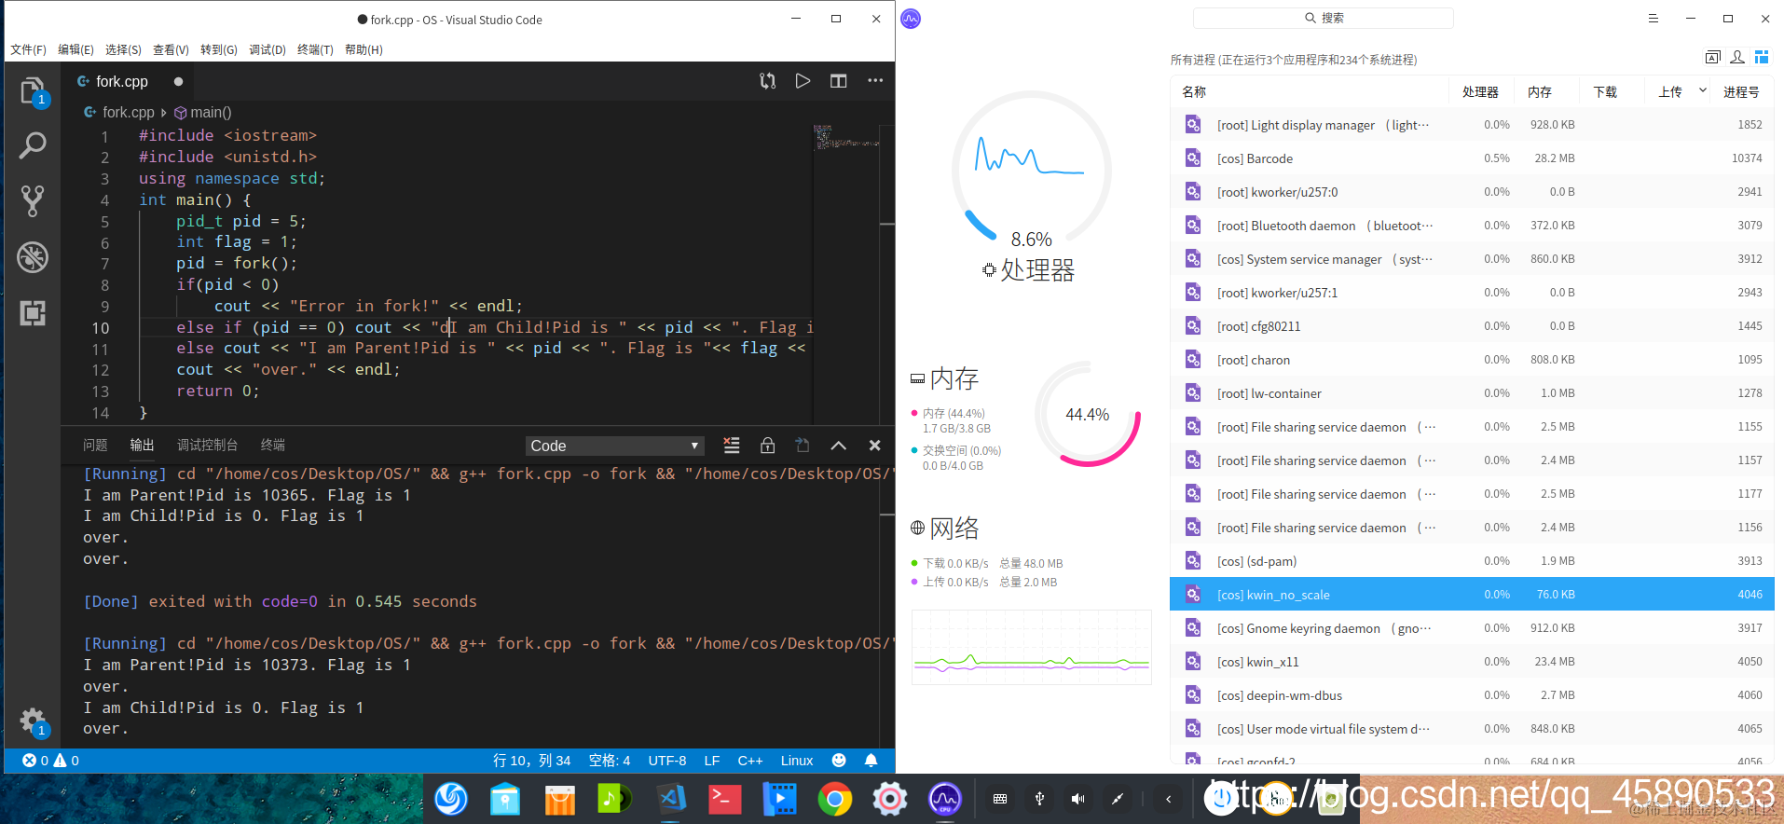1784x824 pixels.
Task: Open the volume control in the tray
Action: [x=1077, y=799]
